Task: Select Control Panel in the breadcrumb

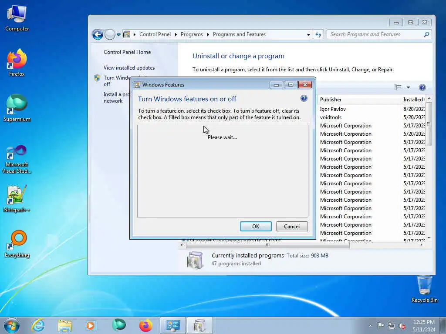Action: coord(155,34)
